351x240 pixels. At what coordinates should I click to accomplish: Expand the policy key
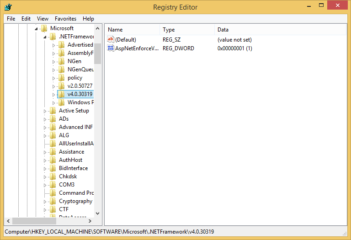click(53, 78)
